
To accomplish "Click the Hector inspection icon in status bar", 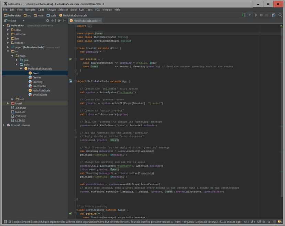I will 275,222.
